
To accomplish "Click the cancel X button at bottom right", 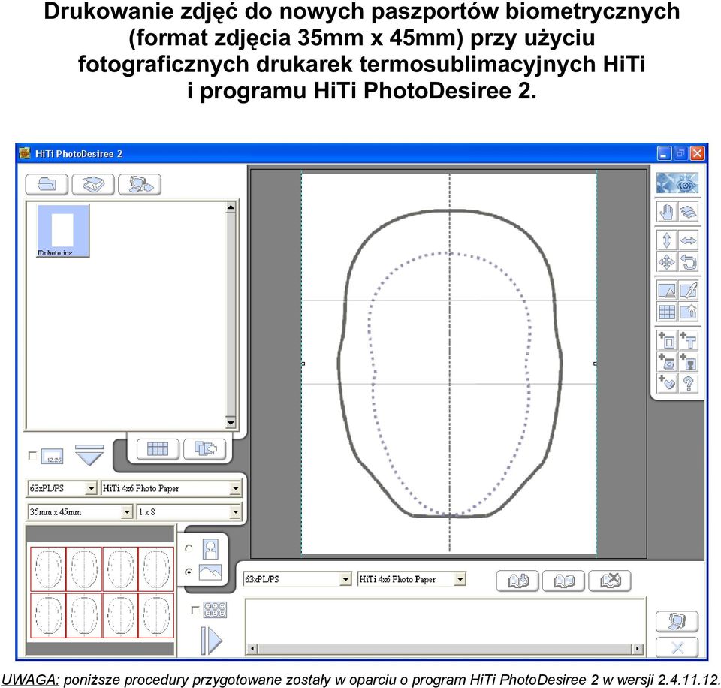I will point(677,647).
